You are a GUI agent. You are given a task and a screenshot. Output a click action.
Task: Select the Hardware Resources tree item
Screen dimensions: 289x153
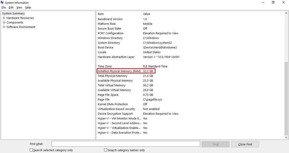click(20, 18)
